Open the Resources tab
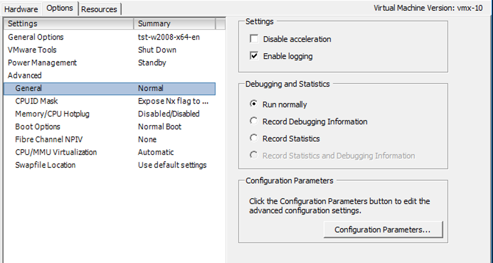This screenshot has width=493, height=263. click(99, 9)
